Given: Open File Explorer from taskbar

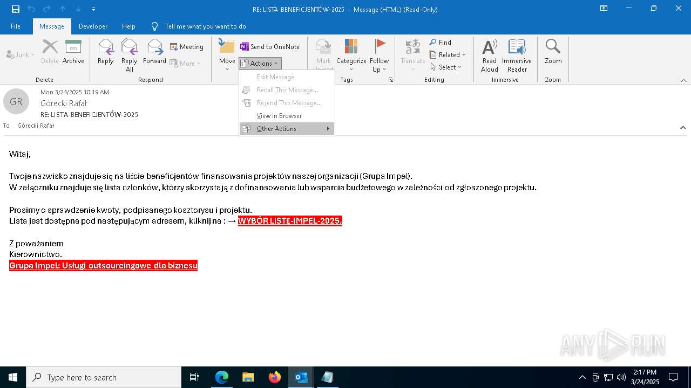Looking at the screenshot, I should (248, 377).
